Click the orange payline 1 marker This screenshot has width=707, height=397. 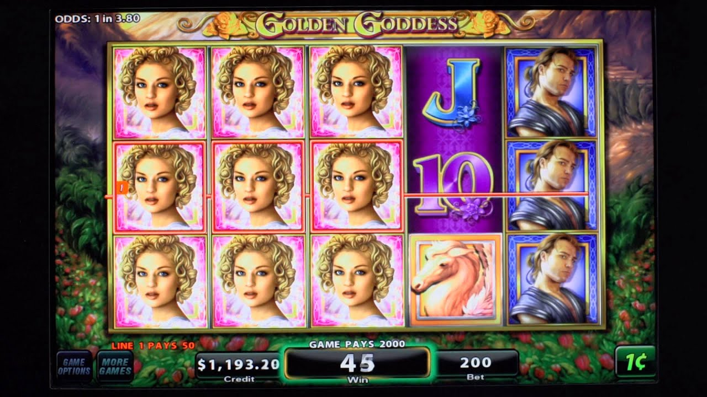(123, 188)
